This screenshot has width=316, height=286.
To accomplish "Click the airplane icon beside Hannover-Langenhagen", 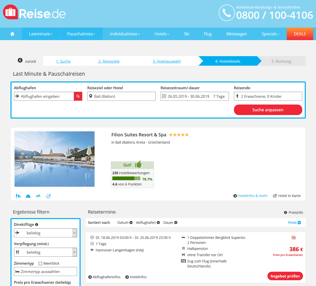I will (x=92, y=250).
